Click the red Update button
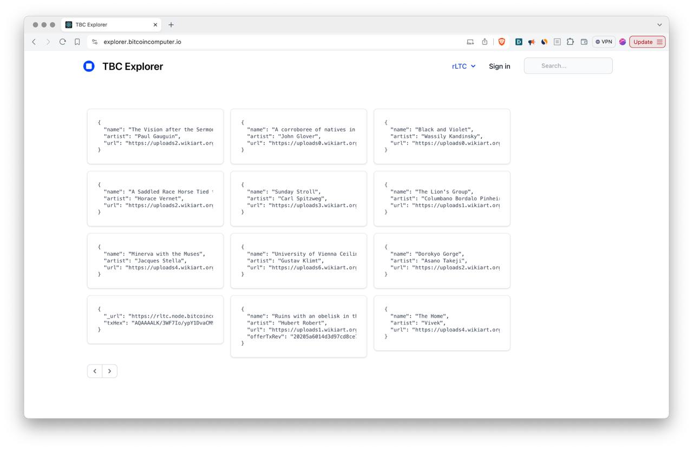693x450 pixels. point(648,42)
